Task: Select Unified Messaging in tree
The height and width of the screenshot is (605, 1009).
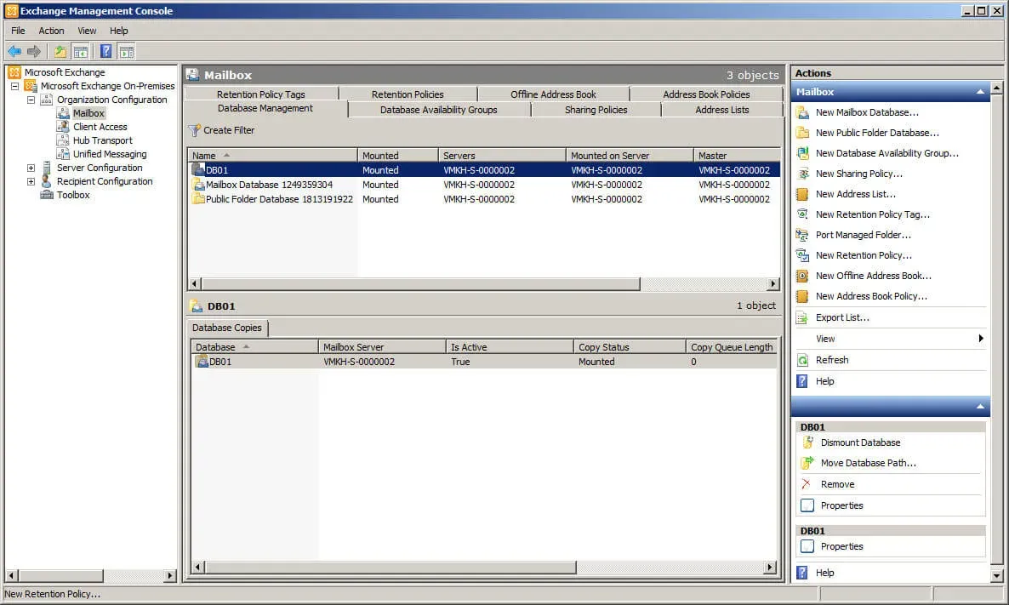Action: pyautogui.click(x=110, y=154)
